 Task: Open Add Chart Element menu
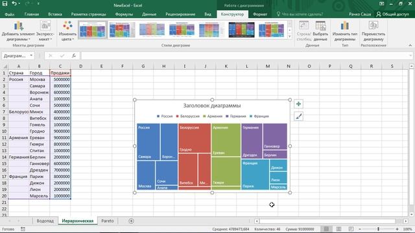pyautogui.click(x=18, y=31)
